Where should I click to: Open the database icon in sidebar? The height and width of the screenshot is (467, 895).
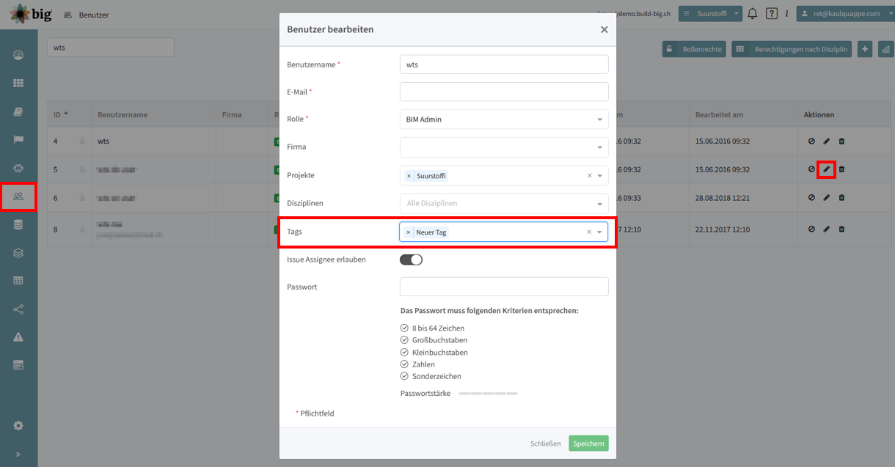pyautogui.click(x=18, y=224)
